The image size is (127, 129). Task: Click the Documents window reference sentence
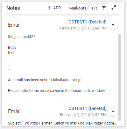57,91
